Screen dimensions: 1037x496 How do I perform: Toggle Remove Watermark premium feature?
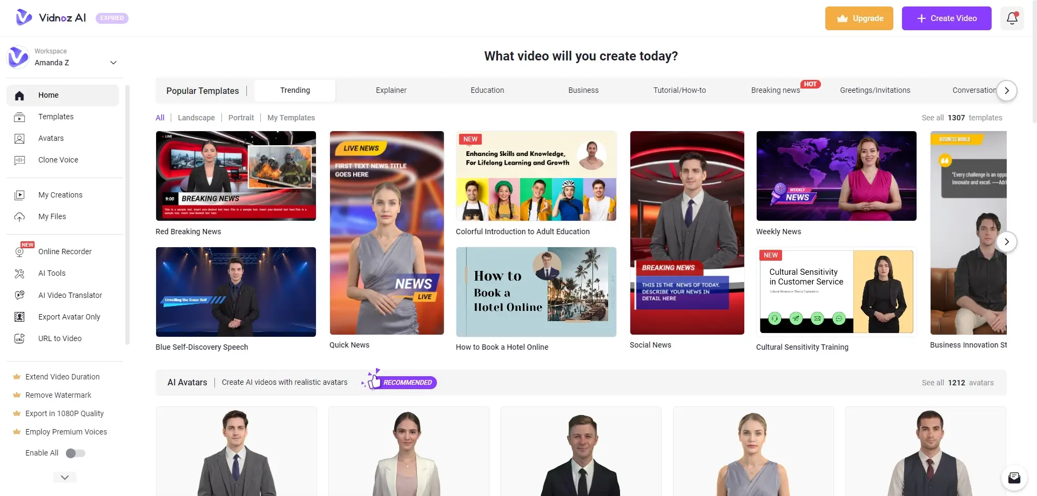click(x=57, y=395)
